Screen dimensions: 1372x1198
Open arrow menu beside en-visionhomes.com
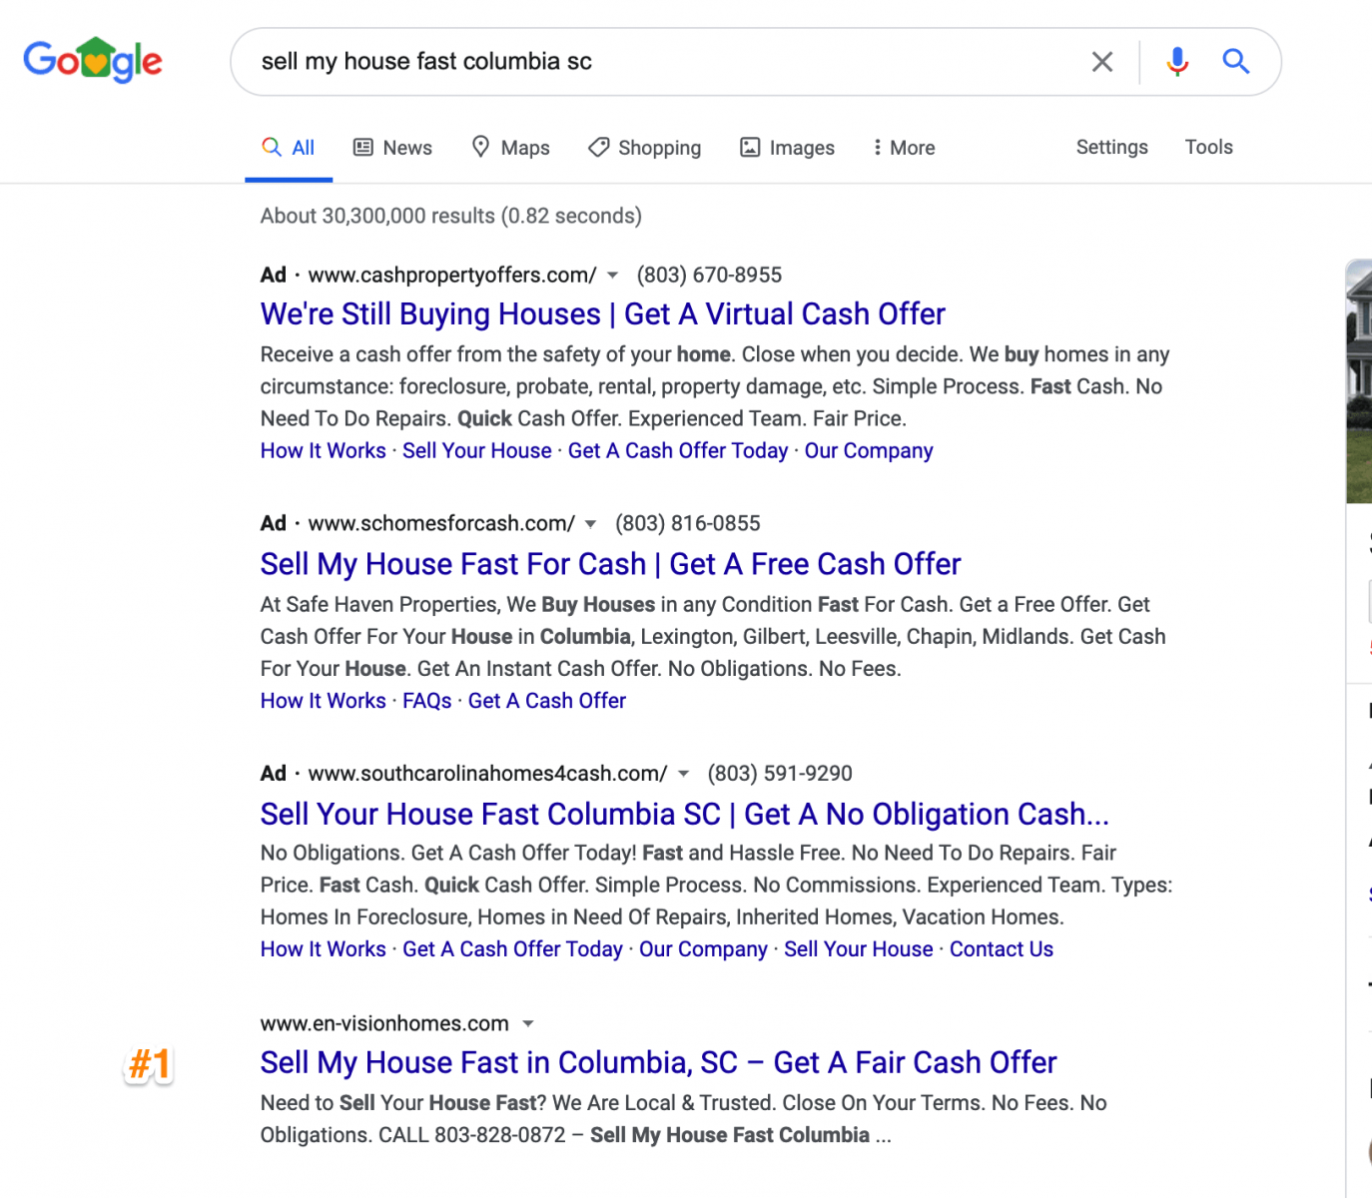click(528, 1024)
